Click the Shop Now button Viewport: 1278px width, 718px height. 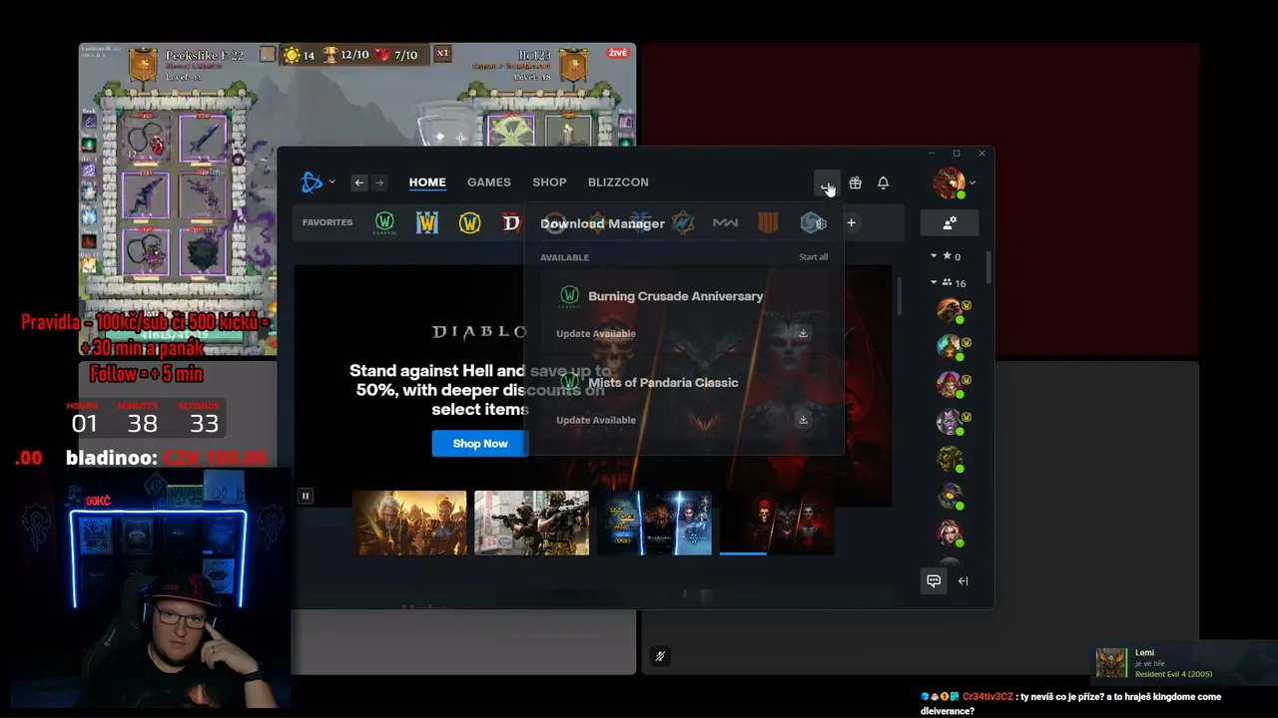click(480, 444)
